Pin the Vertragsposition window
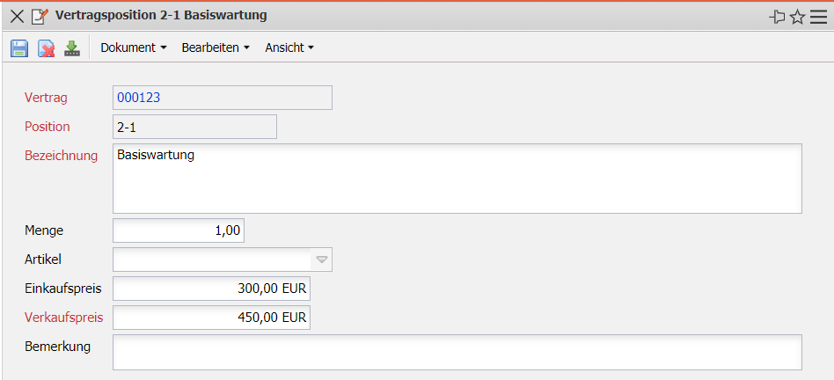The height and width of the screenshot is (380, 834). 777,17
